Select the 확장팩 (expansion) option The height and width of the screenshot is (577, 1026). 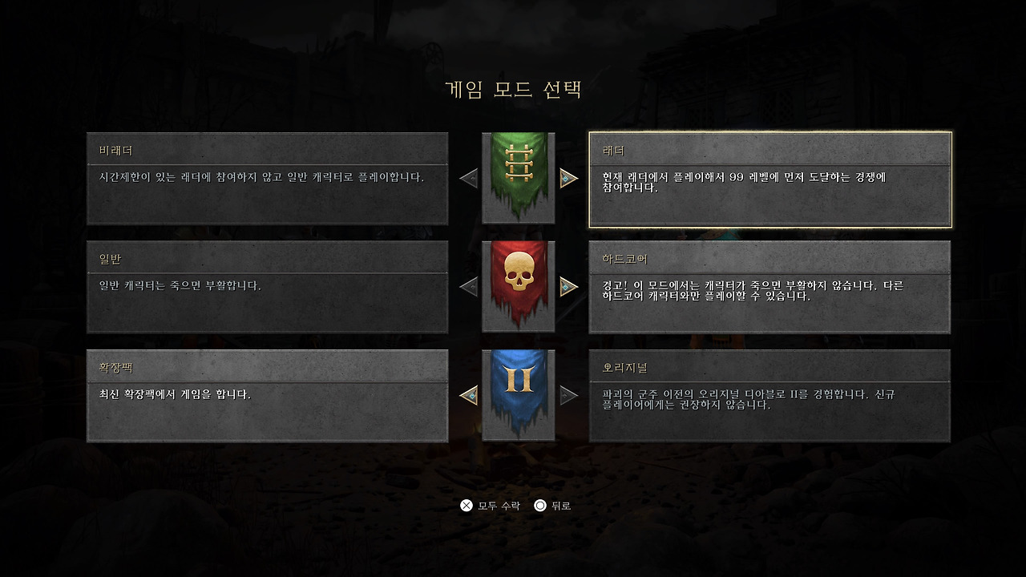tap(267, 396)
